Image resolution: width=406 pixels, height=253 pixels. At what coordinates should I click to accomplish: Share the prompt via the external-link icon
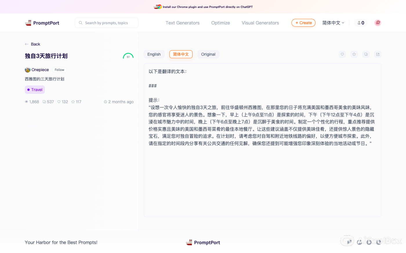378,54
